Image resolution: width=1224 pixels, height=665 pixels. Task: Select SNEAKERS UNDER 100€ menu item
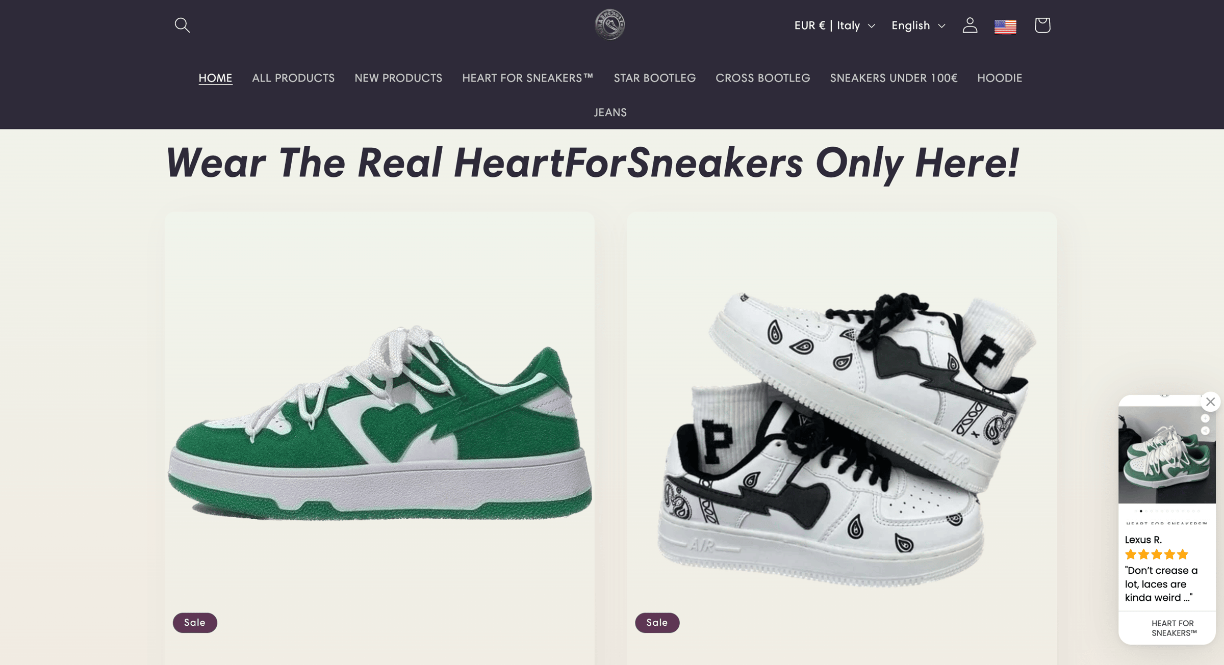tap(894, 78)
